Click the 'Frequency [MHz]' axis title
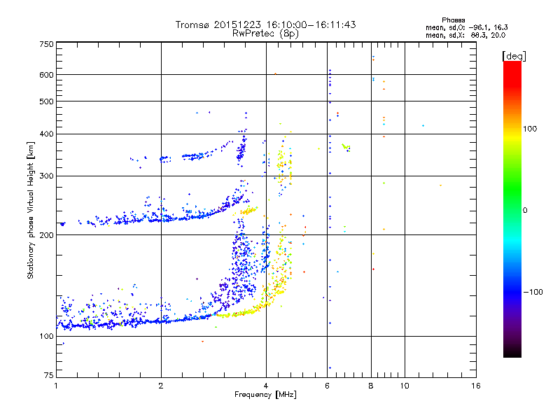 [x=265, y=395]
